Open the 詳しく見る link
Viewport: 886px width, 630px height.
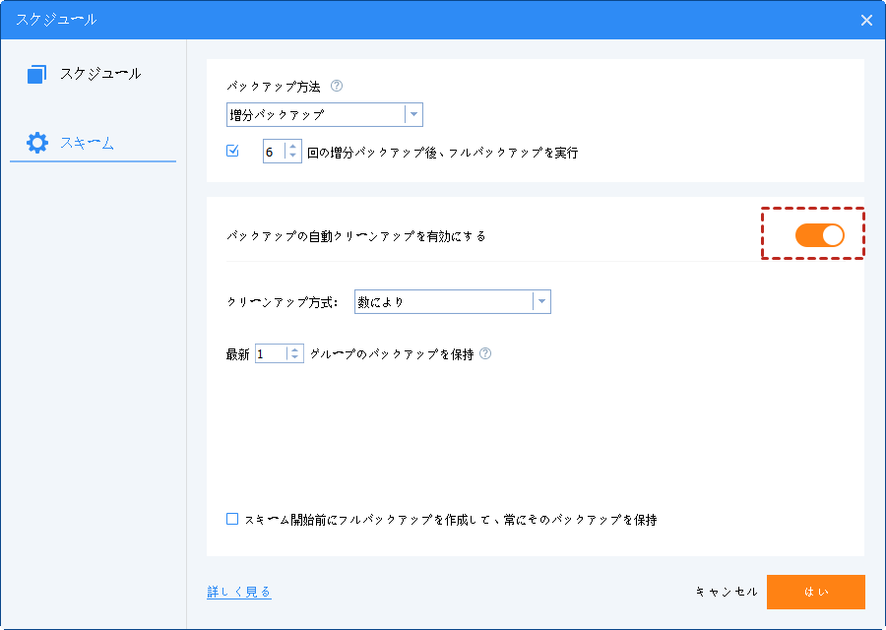[x=239, y=593]
